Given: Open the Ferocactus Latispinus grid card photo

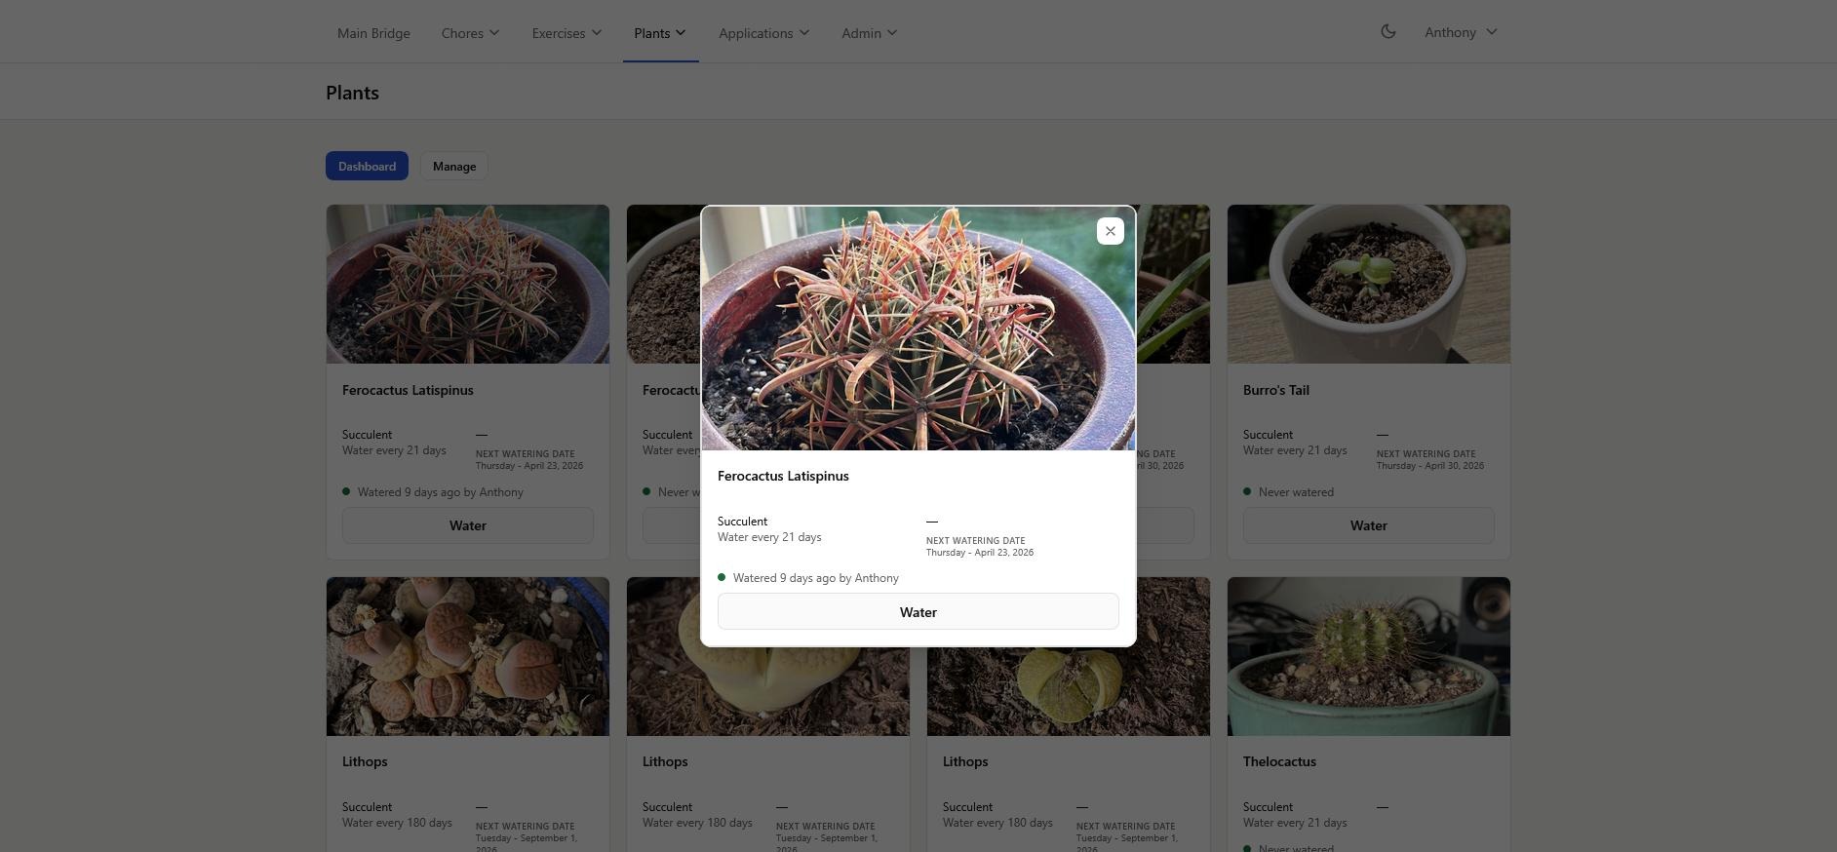Looking at the screenshot, I should (x=468, y=284).
